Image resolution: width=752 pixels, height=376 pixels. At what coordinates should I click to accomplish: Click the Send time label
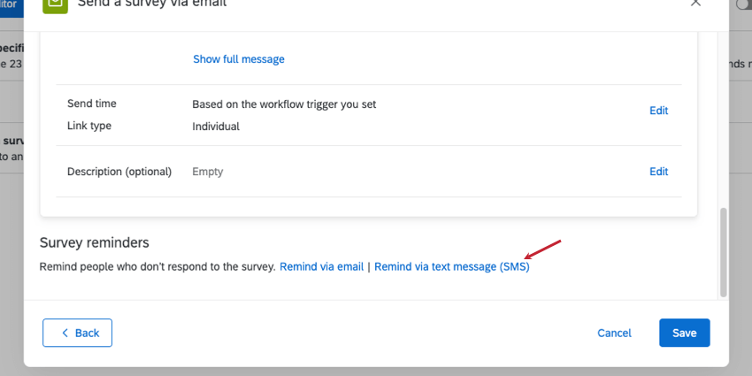pos(92,104)
